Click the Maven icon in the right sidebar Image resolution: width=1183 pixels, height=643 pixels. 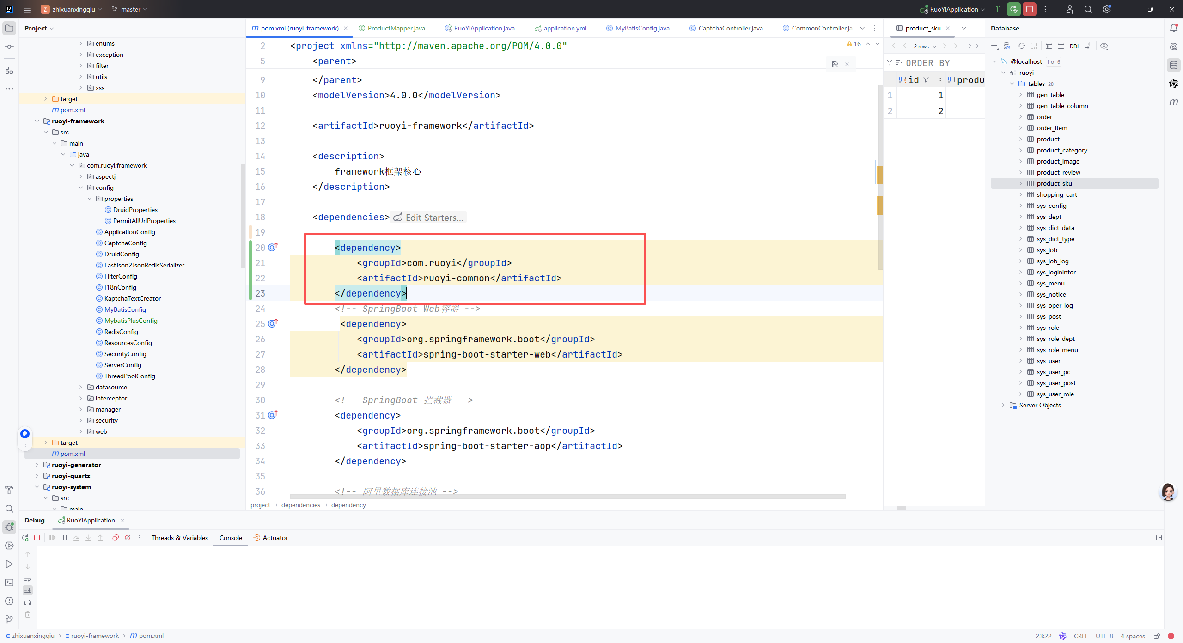tap(1174, 102)
